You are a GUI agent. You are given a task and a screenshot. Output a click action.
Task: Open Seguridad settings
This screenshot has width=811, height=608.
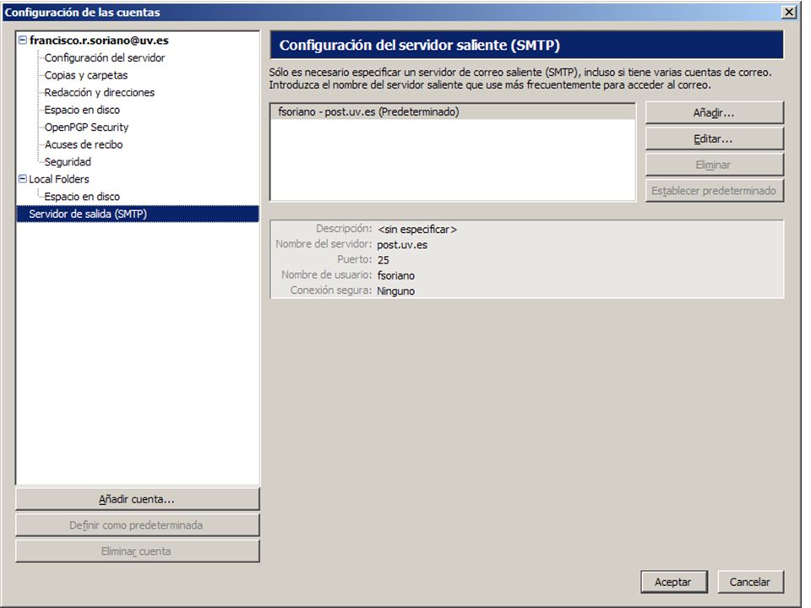pyautogui.click(x=68, y=162)
